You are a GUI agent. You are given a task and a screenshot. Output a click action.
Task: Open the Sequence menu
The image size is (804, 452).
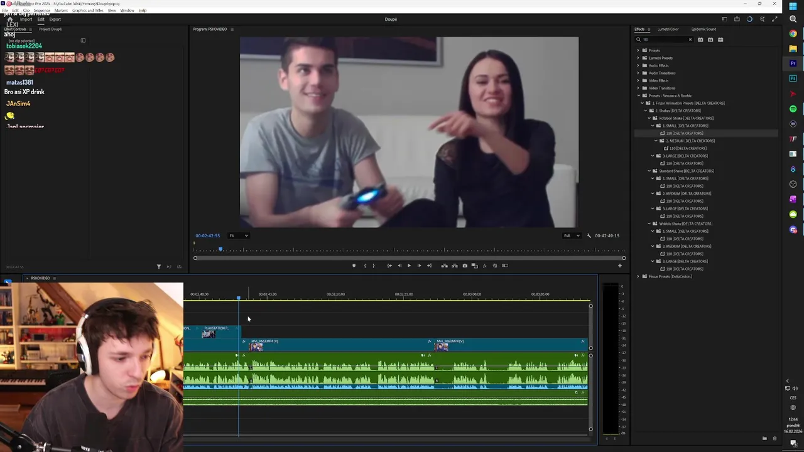pos(41,11)
